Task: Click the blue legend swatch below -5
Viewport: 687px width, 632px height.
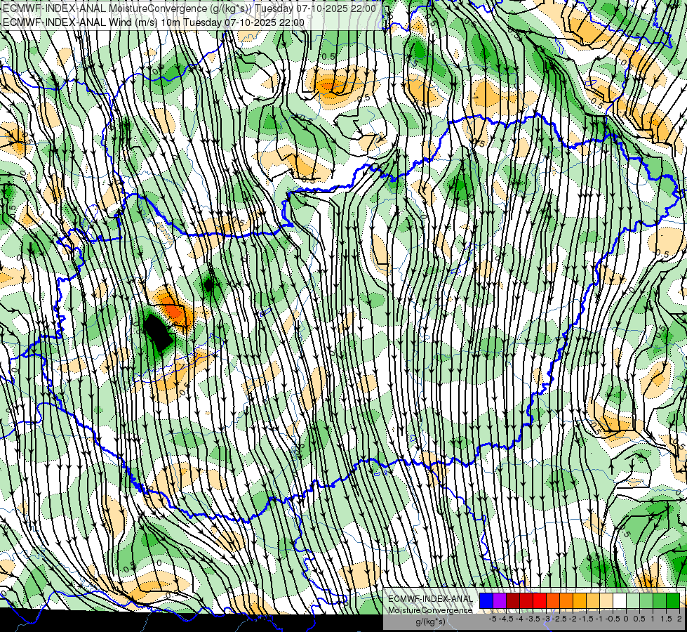Action: 486,600
